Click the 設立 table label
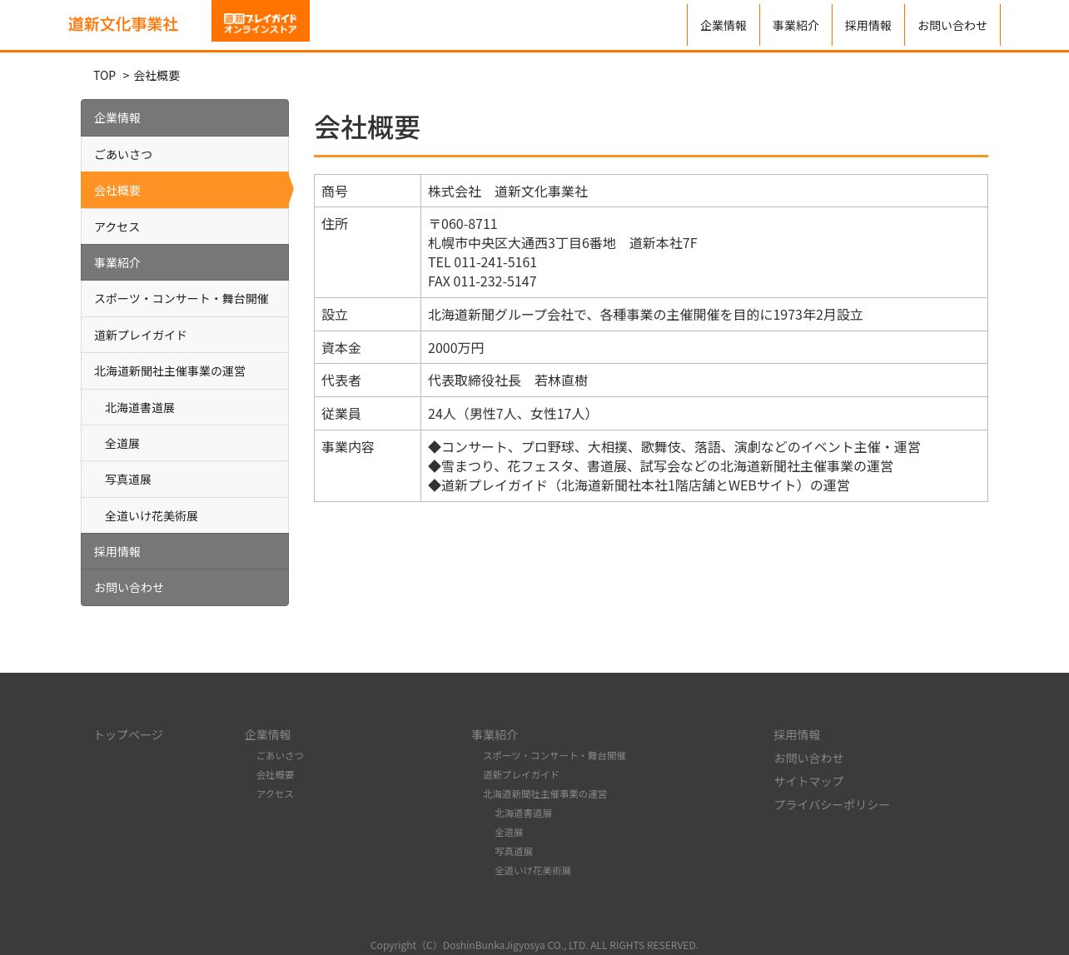 pos(335,315)
